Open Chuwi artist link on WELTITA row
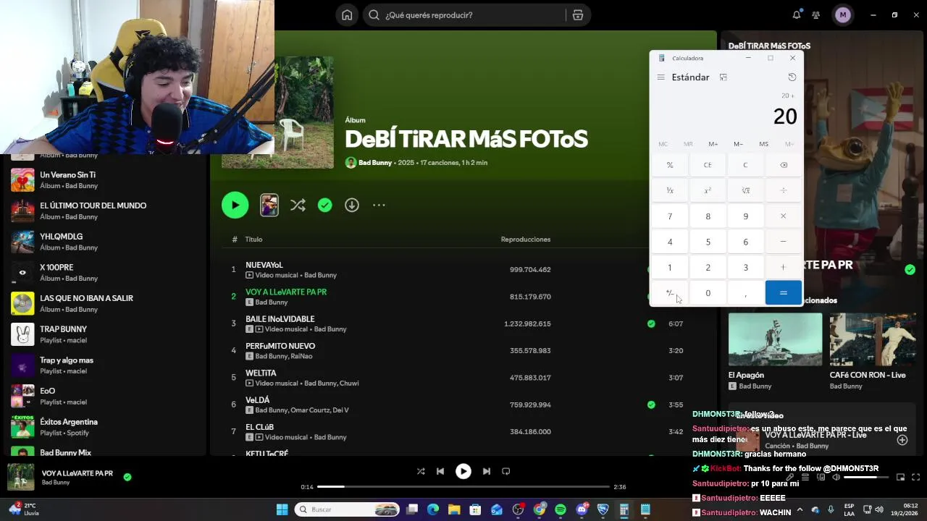927x521 pixels. (x=349, y=384)
